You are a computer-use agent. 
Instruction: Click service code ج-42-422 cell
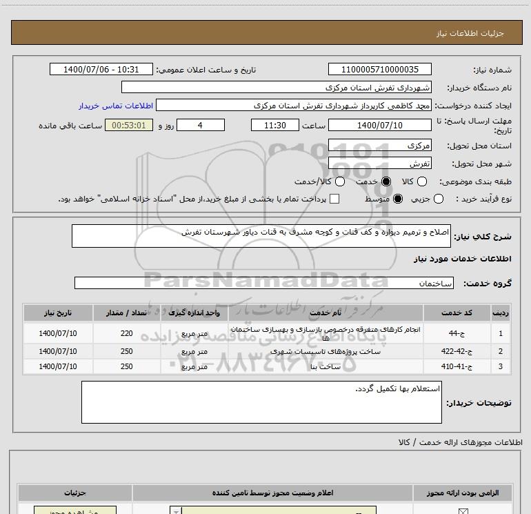[x=457, y=351]
